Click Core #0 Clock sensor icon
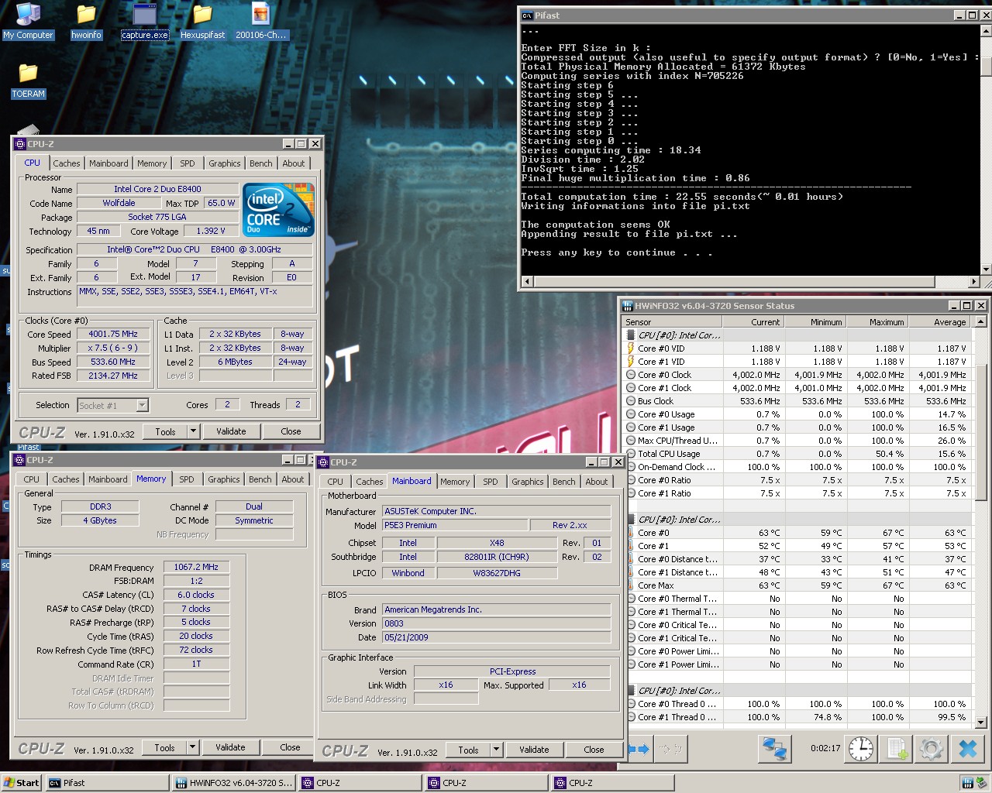Viewport: 992px width, 793px height. tap(631, 375)
